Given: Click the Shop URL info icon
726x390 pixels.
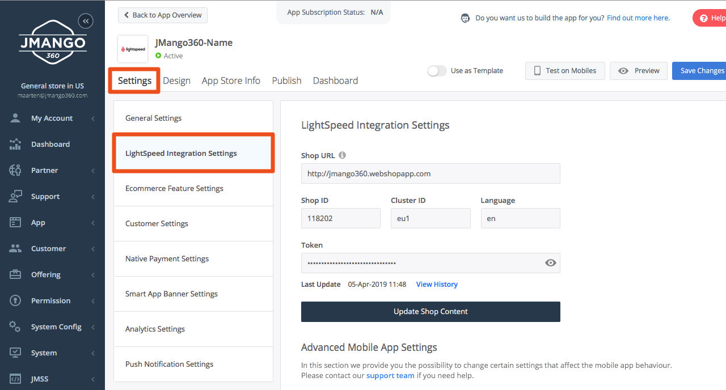Looking at the screenshot, I should tap(342, 155).
